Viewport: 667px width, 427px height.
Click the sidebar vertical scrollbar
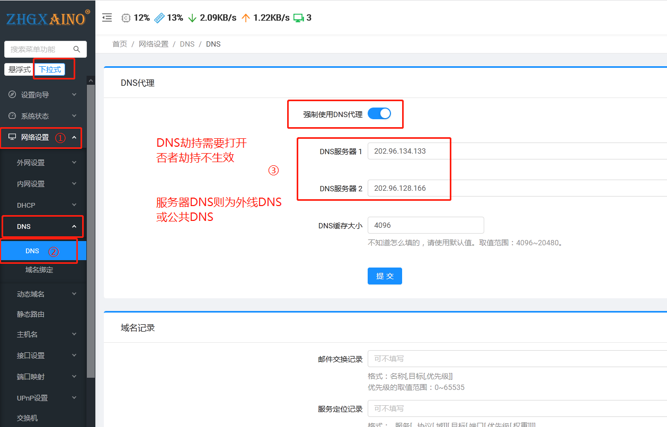(x=91, y=228)
